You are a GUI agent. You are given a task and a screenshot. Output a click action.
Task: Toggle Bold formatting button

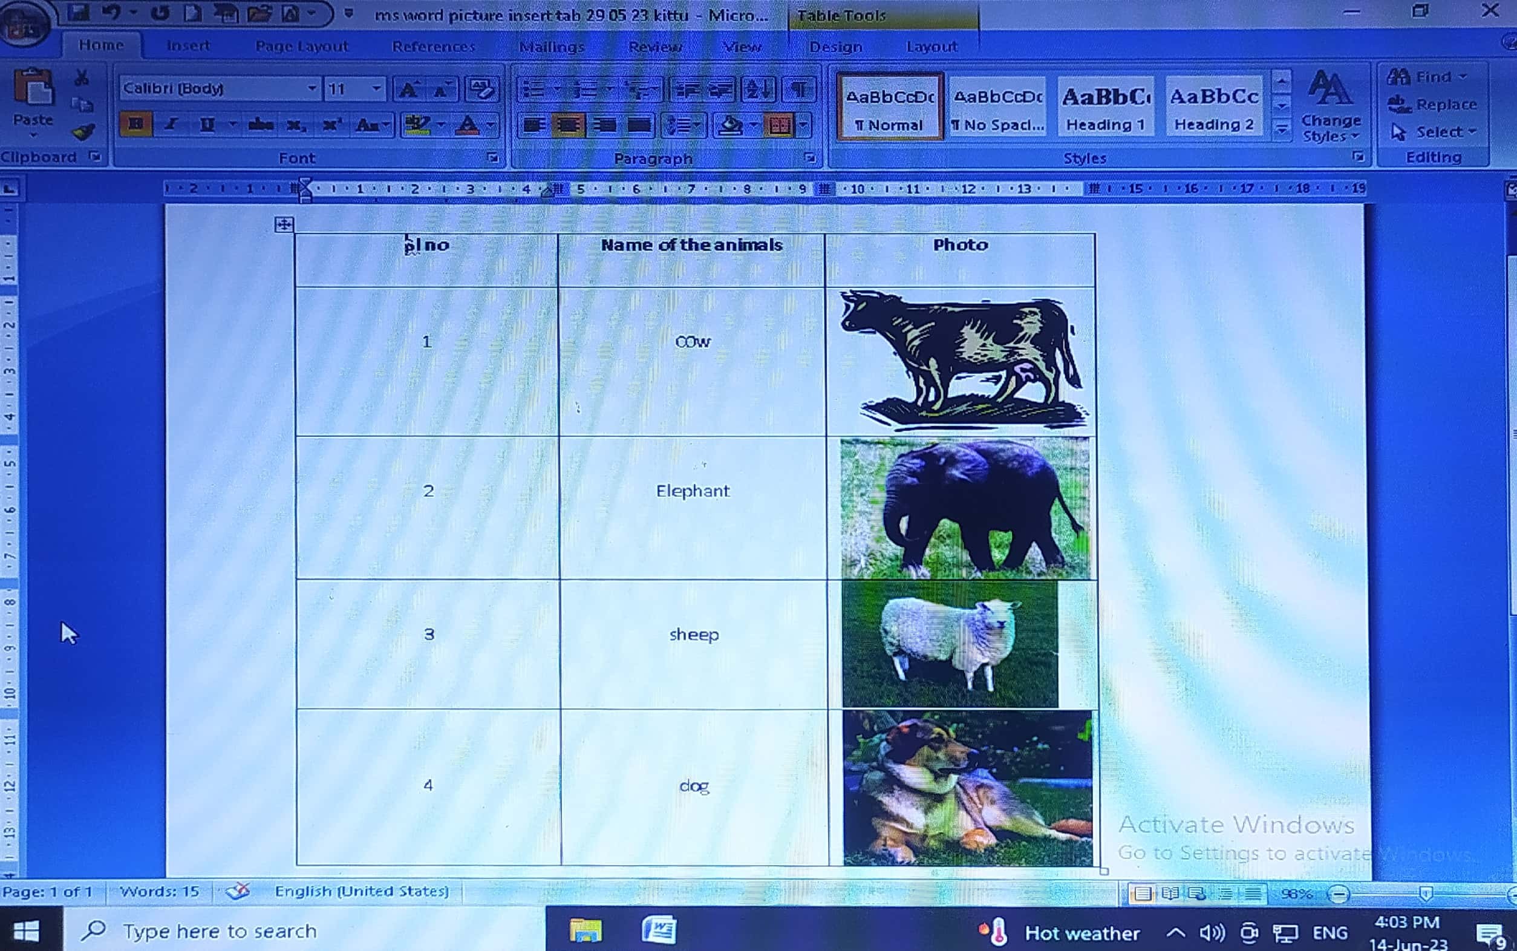point(136,125)
